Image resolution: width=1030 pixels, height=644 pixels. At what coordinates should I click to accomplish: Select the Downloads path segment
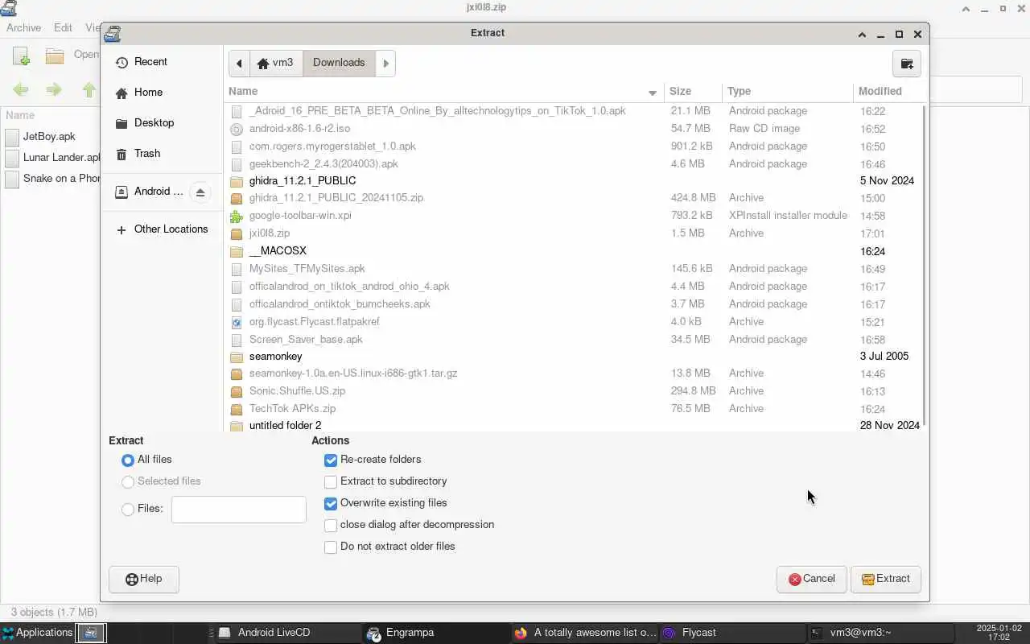339,63
